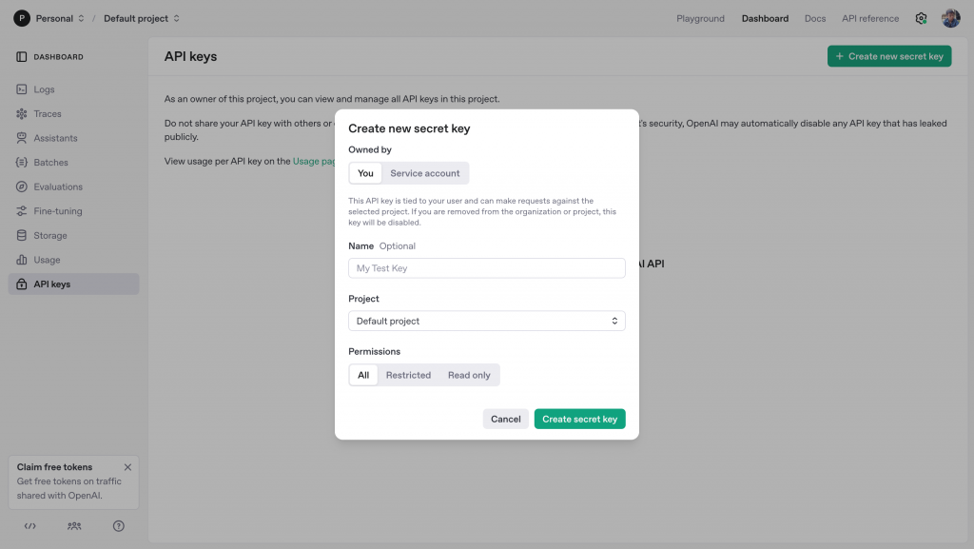
Task: Click the Evaluations compass icon
Action: (21, 187)
